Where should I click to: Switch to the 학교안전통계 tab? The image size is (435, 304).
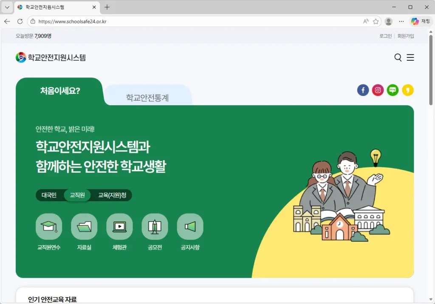147,98
